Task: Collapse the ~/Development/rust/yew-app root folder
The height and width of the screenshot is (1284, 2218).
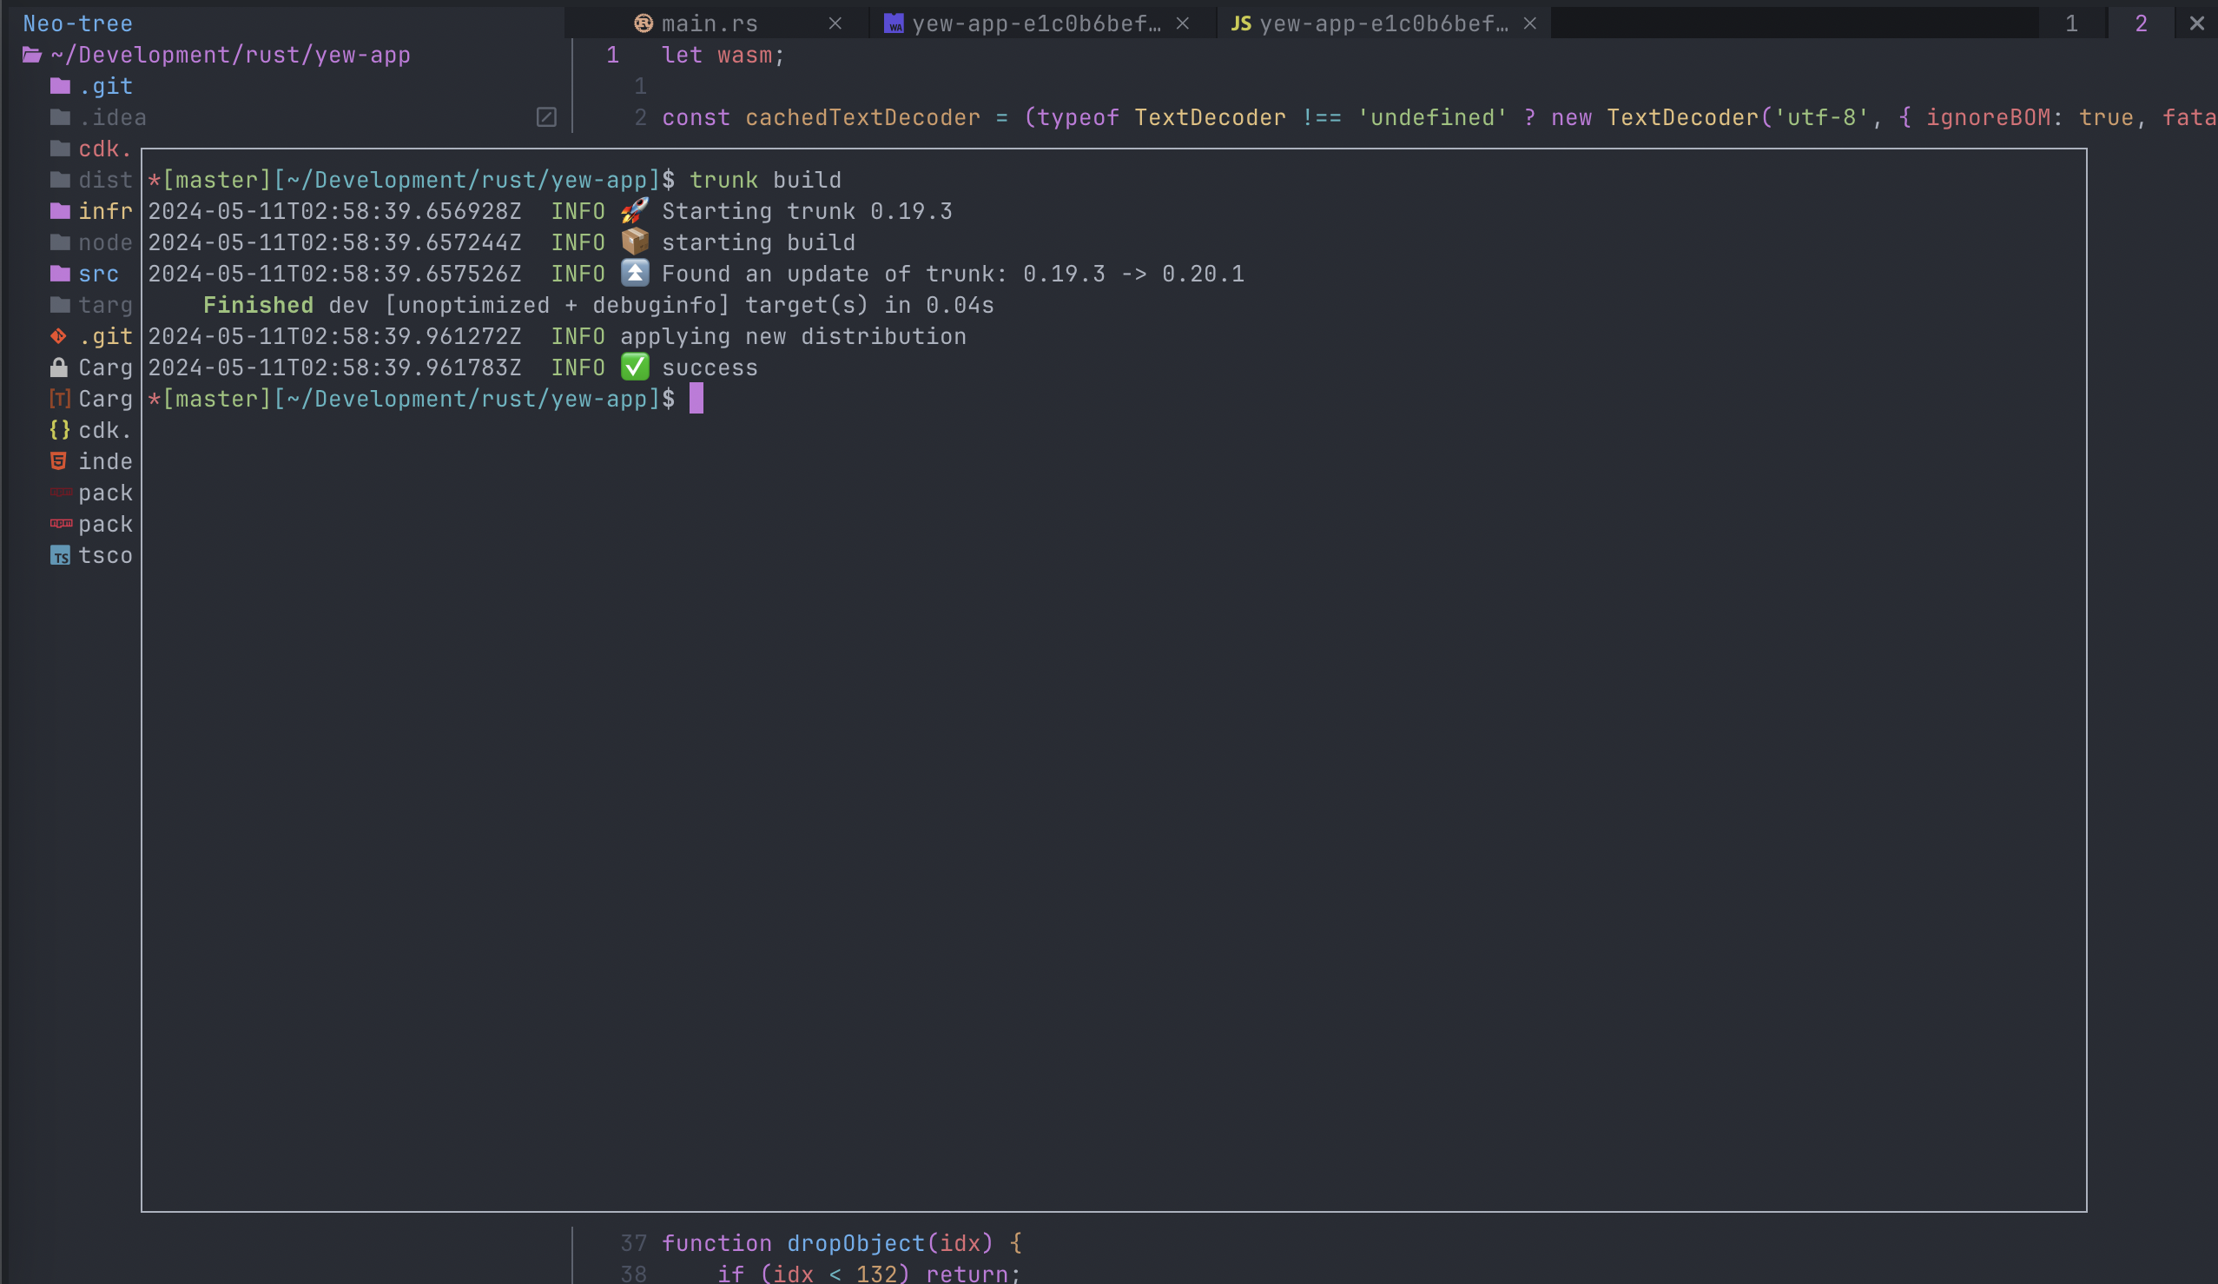Action: pos(229,55)
